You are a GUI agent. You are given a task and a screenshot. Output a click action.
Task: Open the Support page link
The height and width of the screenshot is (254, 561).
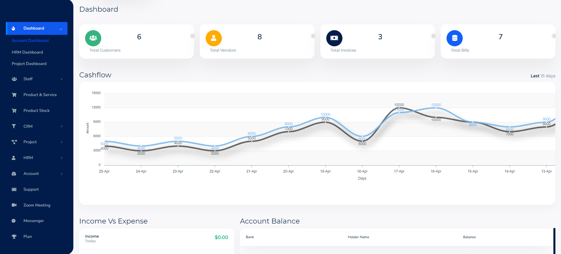point(31,189)
